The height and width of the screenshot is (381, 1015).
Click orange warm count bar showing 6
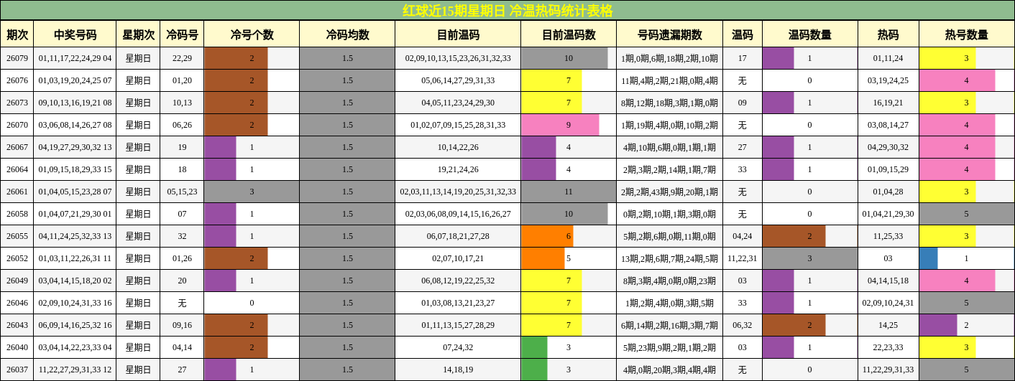coord(547,236)
